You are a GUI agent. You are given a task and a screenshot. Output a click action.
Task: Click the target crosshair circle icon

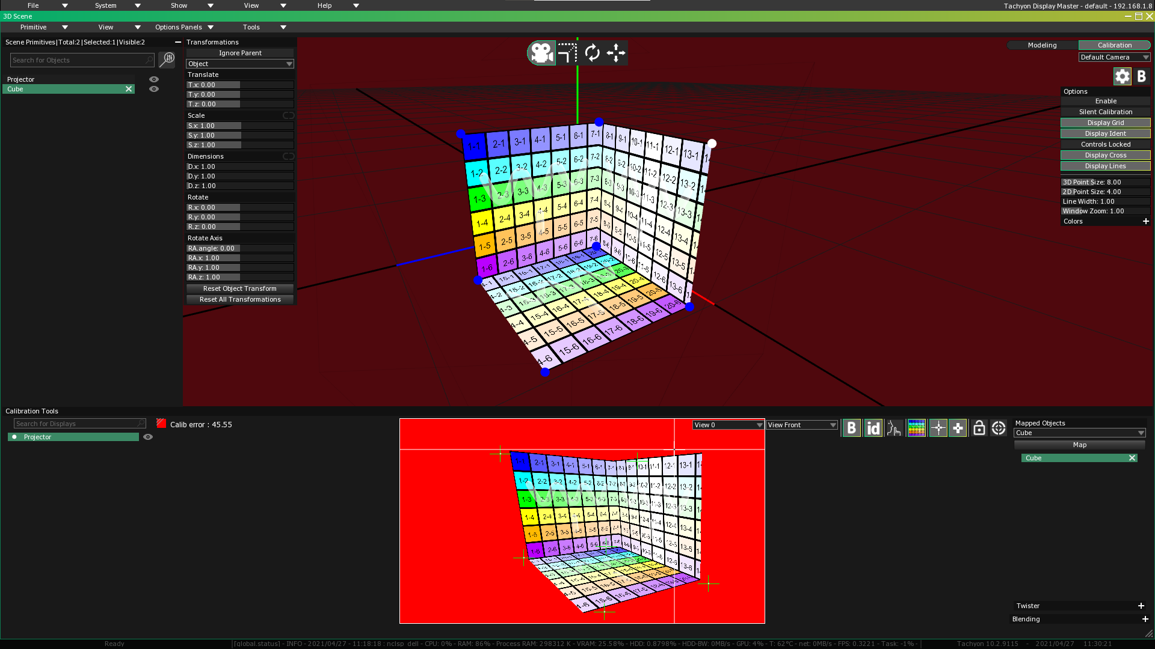click(x=999, y=428)
